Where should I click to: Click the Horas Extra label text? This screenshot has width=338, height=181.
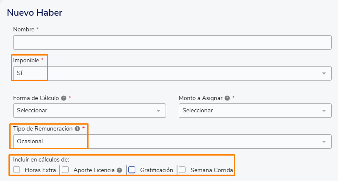pyautogui.click(x=40, y=170)
